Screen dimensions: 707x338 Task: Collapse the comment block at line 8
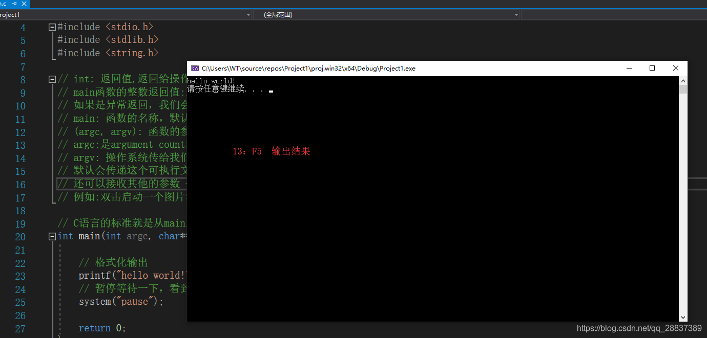tap(52, 79)
